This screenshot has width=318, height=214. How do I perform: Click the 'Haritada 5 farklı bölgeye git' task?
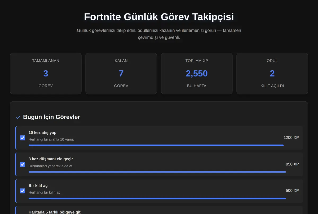(x=159, y=210)
